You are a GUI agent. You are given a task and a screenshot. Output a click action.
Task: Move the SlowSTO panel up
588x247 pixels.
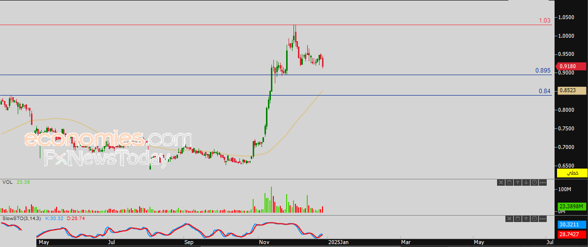click(x=526, y=219)
